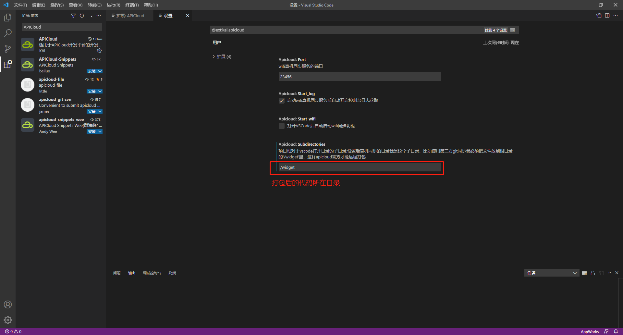
Task: Open notifications bell in status bar
Action: [x=616, y=331]
